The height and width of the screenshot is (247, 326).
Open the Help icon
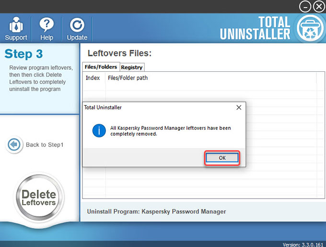tap(47, 29)
